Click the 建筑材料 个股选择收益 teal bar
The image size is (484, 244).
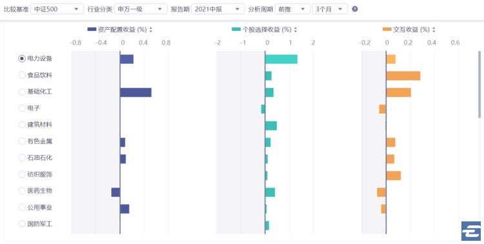pyautogui.click(x=271, y=126)
